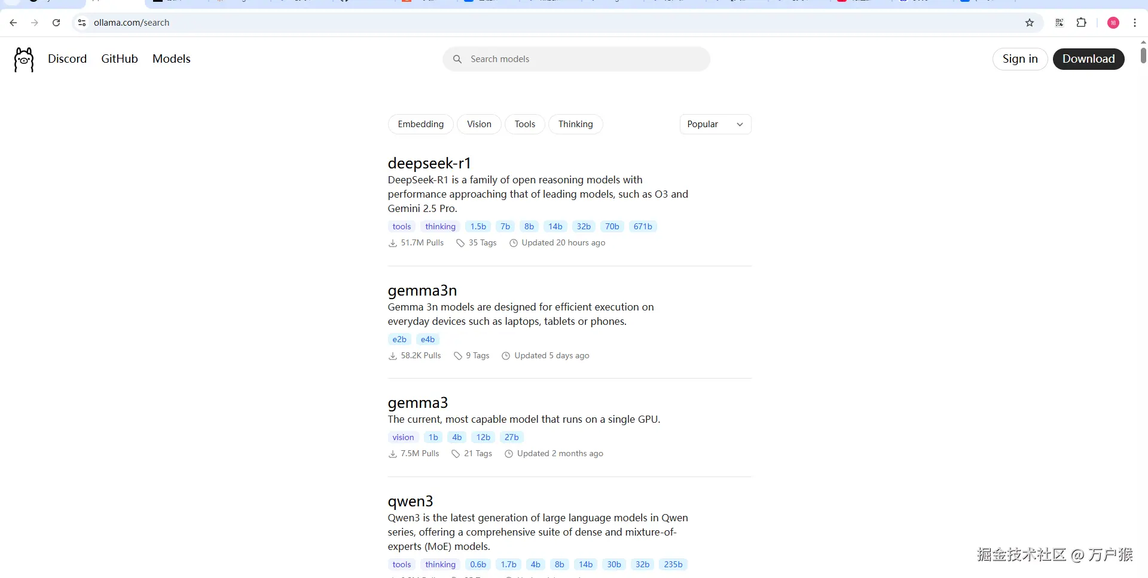Viewport: 1148px width, 578px height.
Task: Select the 1.5b size tag for deepseek-r1
Action: point(478,227)
